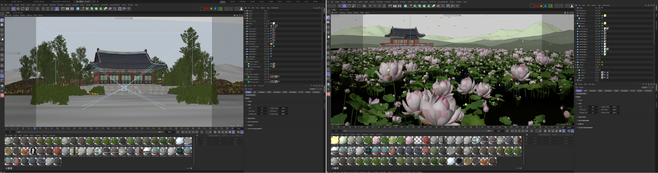Select the Move tool in left window toolbar
The height and width of the screenshot is (173, 658).
point(18,9)
